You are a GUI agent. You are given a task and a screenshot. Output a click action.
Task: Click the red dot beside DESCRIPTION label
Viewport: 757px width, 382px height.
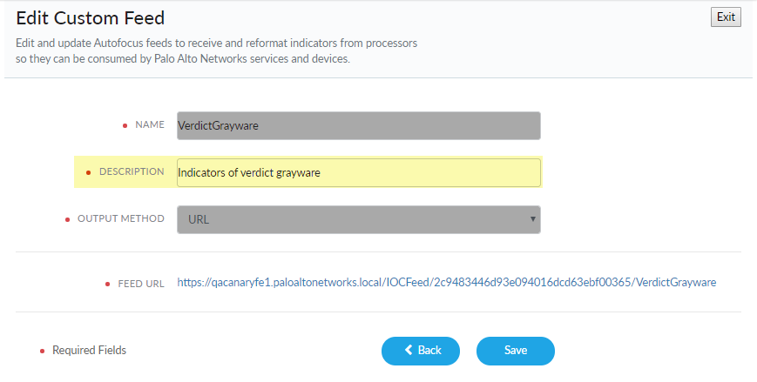point(89,172)
